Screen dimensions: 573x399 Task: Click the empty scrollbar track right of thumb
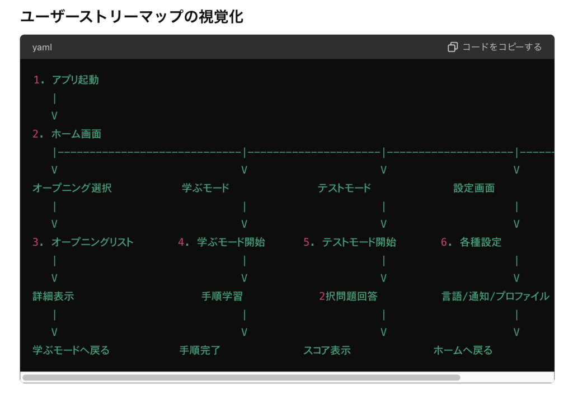[x=506, y=378]
